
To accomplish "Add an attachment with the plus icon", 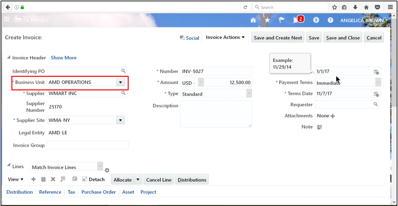I will (x=332, y=116).
